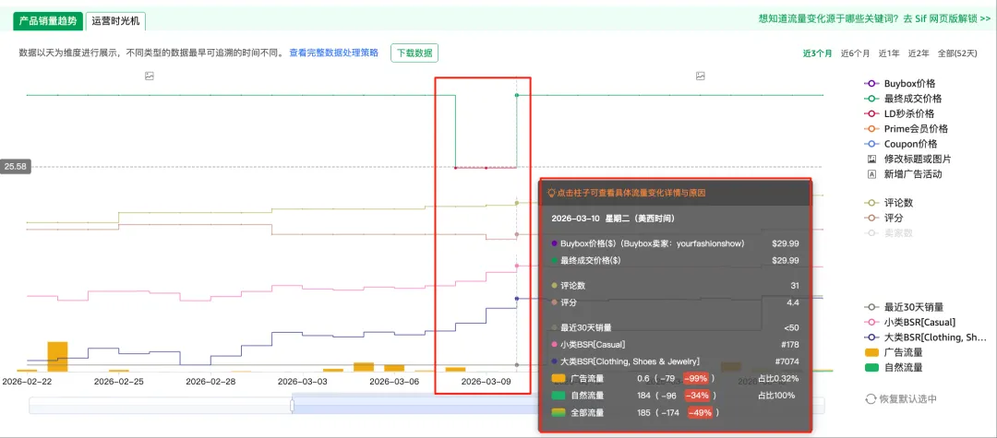
Task: Enable the greyed 卖家数 legend series
Action: point(889,233)
